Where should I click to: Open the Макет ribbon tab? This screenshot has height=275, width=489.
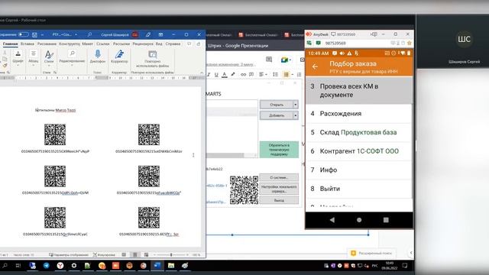tap(88, 44)
